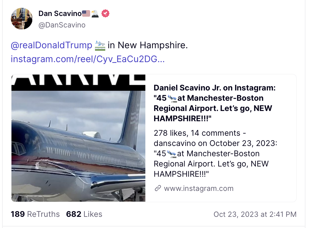Follow the instagram.com/reel link
Image resolution: width=310 pixels, height=228 pixels.
coord(87,59)
